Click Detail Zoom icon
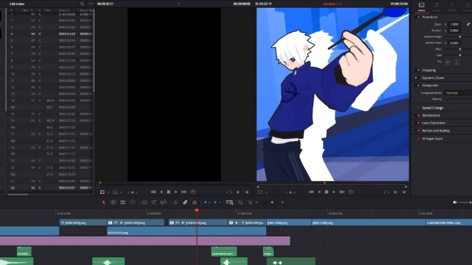Viewport: 472px width, 265px height. click(x=240, y=202)
